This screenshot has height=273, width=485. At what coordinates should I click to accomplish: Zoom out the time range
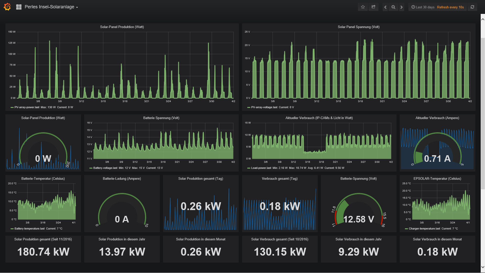coord(393,7)
